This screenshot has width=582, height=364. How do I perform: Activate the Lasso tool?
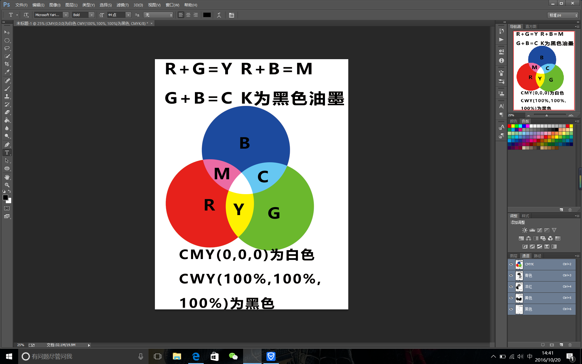coord(7,48)
